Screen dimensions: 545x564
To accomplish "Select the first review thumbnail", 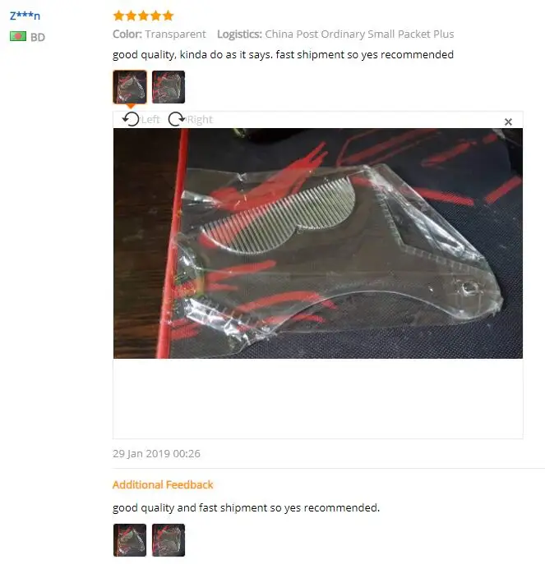I will point(130,87).
